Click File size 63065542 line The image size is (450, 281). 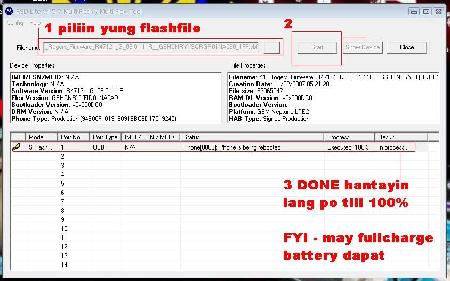coord(256,91)
